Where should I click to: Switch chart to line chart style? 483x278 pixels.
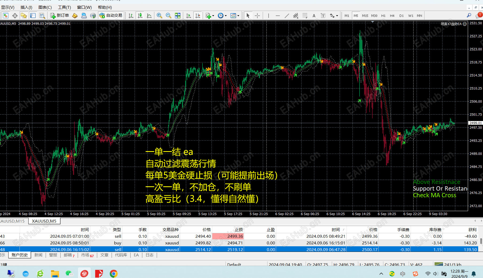coord(149,16)
